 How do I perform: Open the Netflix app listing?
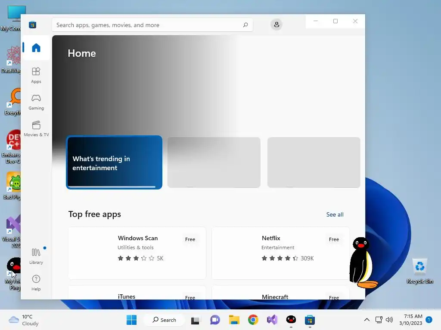[x=281, y=253]
